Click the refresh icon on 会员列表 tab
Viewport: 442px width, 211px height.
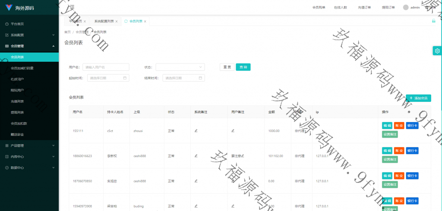click(x=126, y=21)
